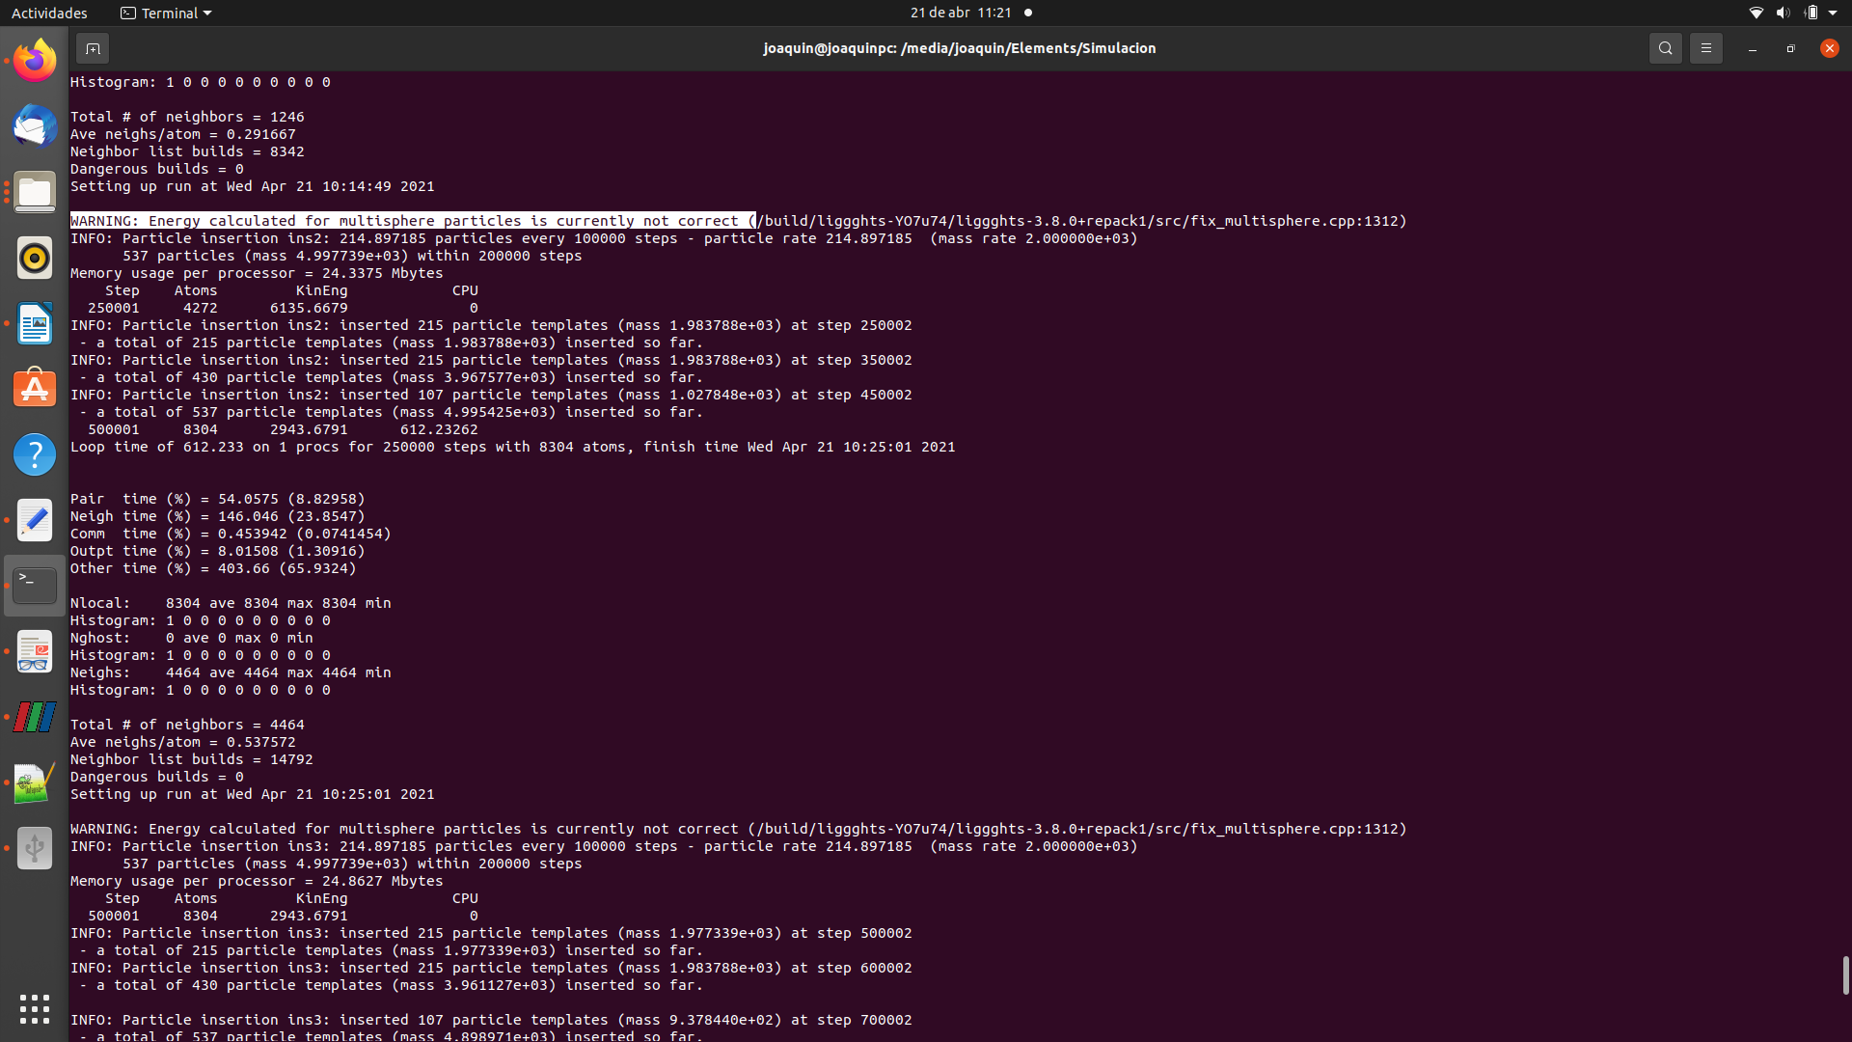
Task: Minimize the terminal window
Action: pyautogui.click(x=1752, y=48)
